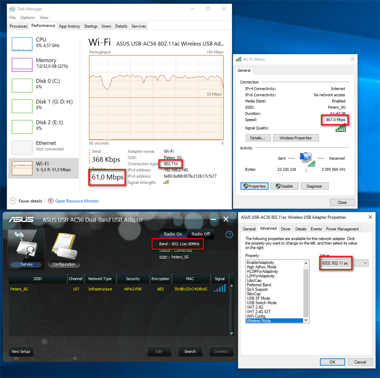Click the property list scroll down arrow
This screenshot has width=380, height=378.
(x=306, y=320)
